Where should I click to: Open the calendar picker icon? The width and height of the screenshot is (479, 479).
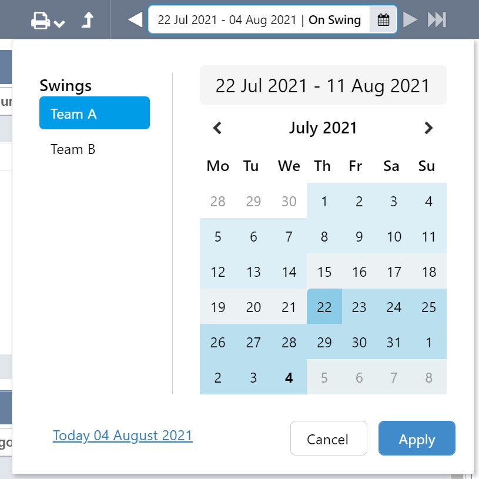[383, 20]
